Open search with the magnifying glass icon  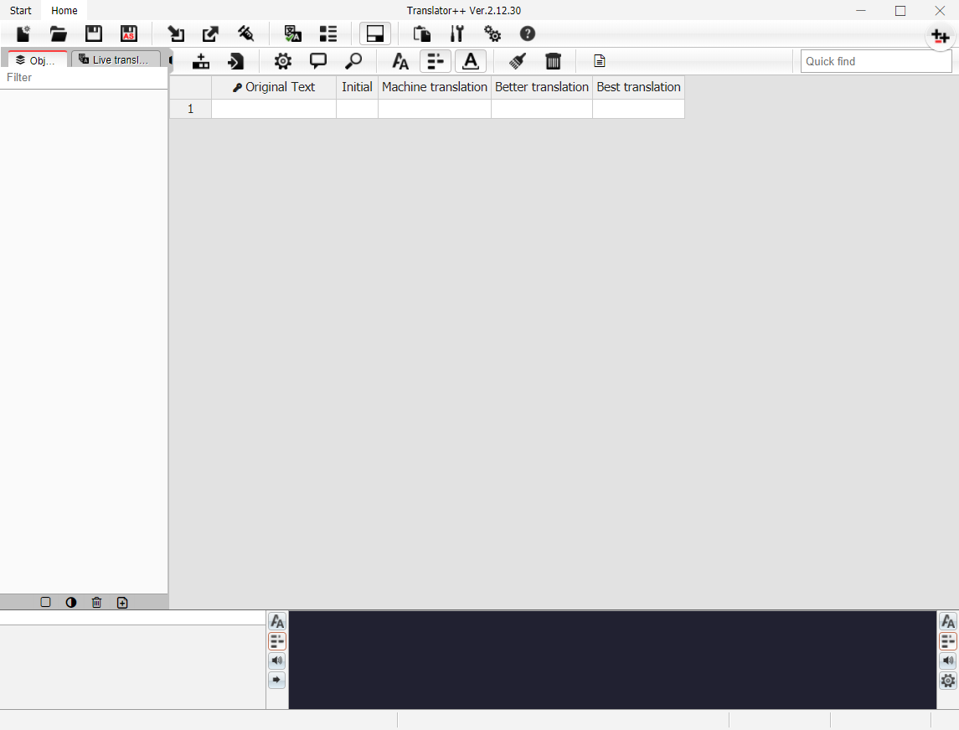click(353, 61)
